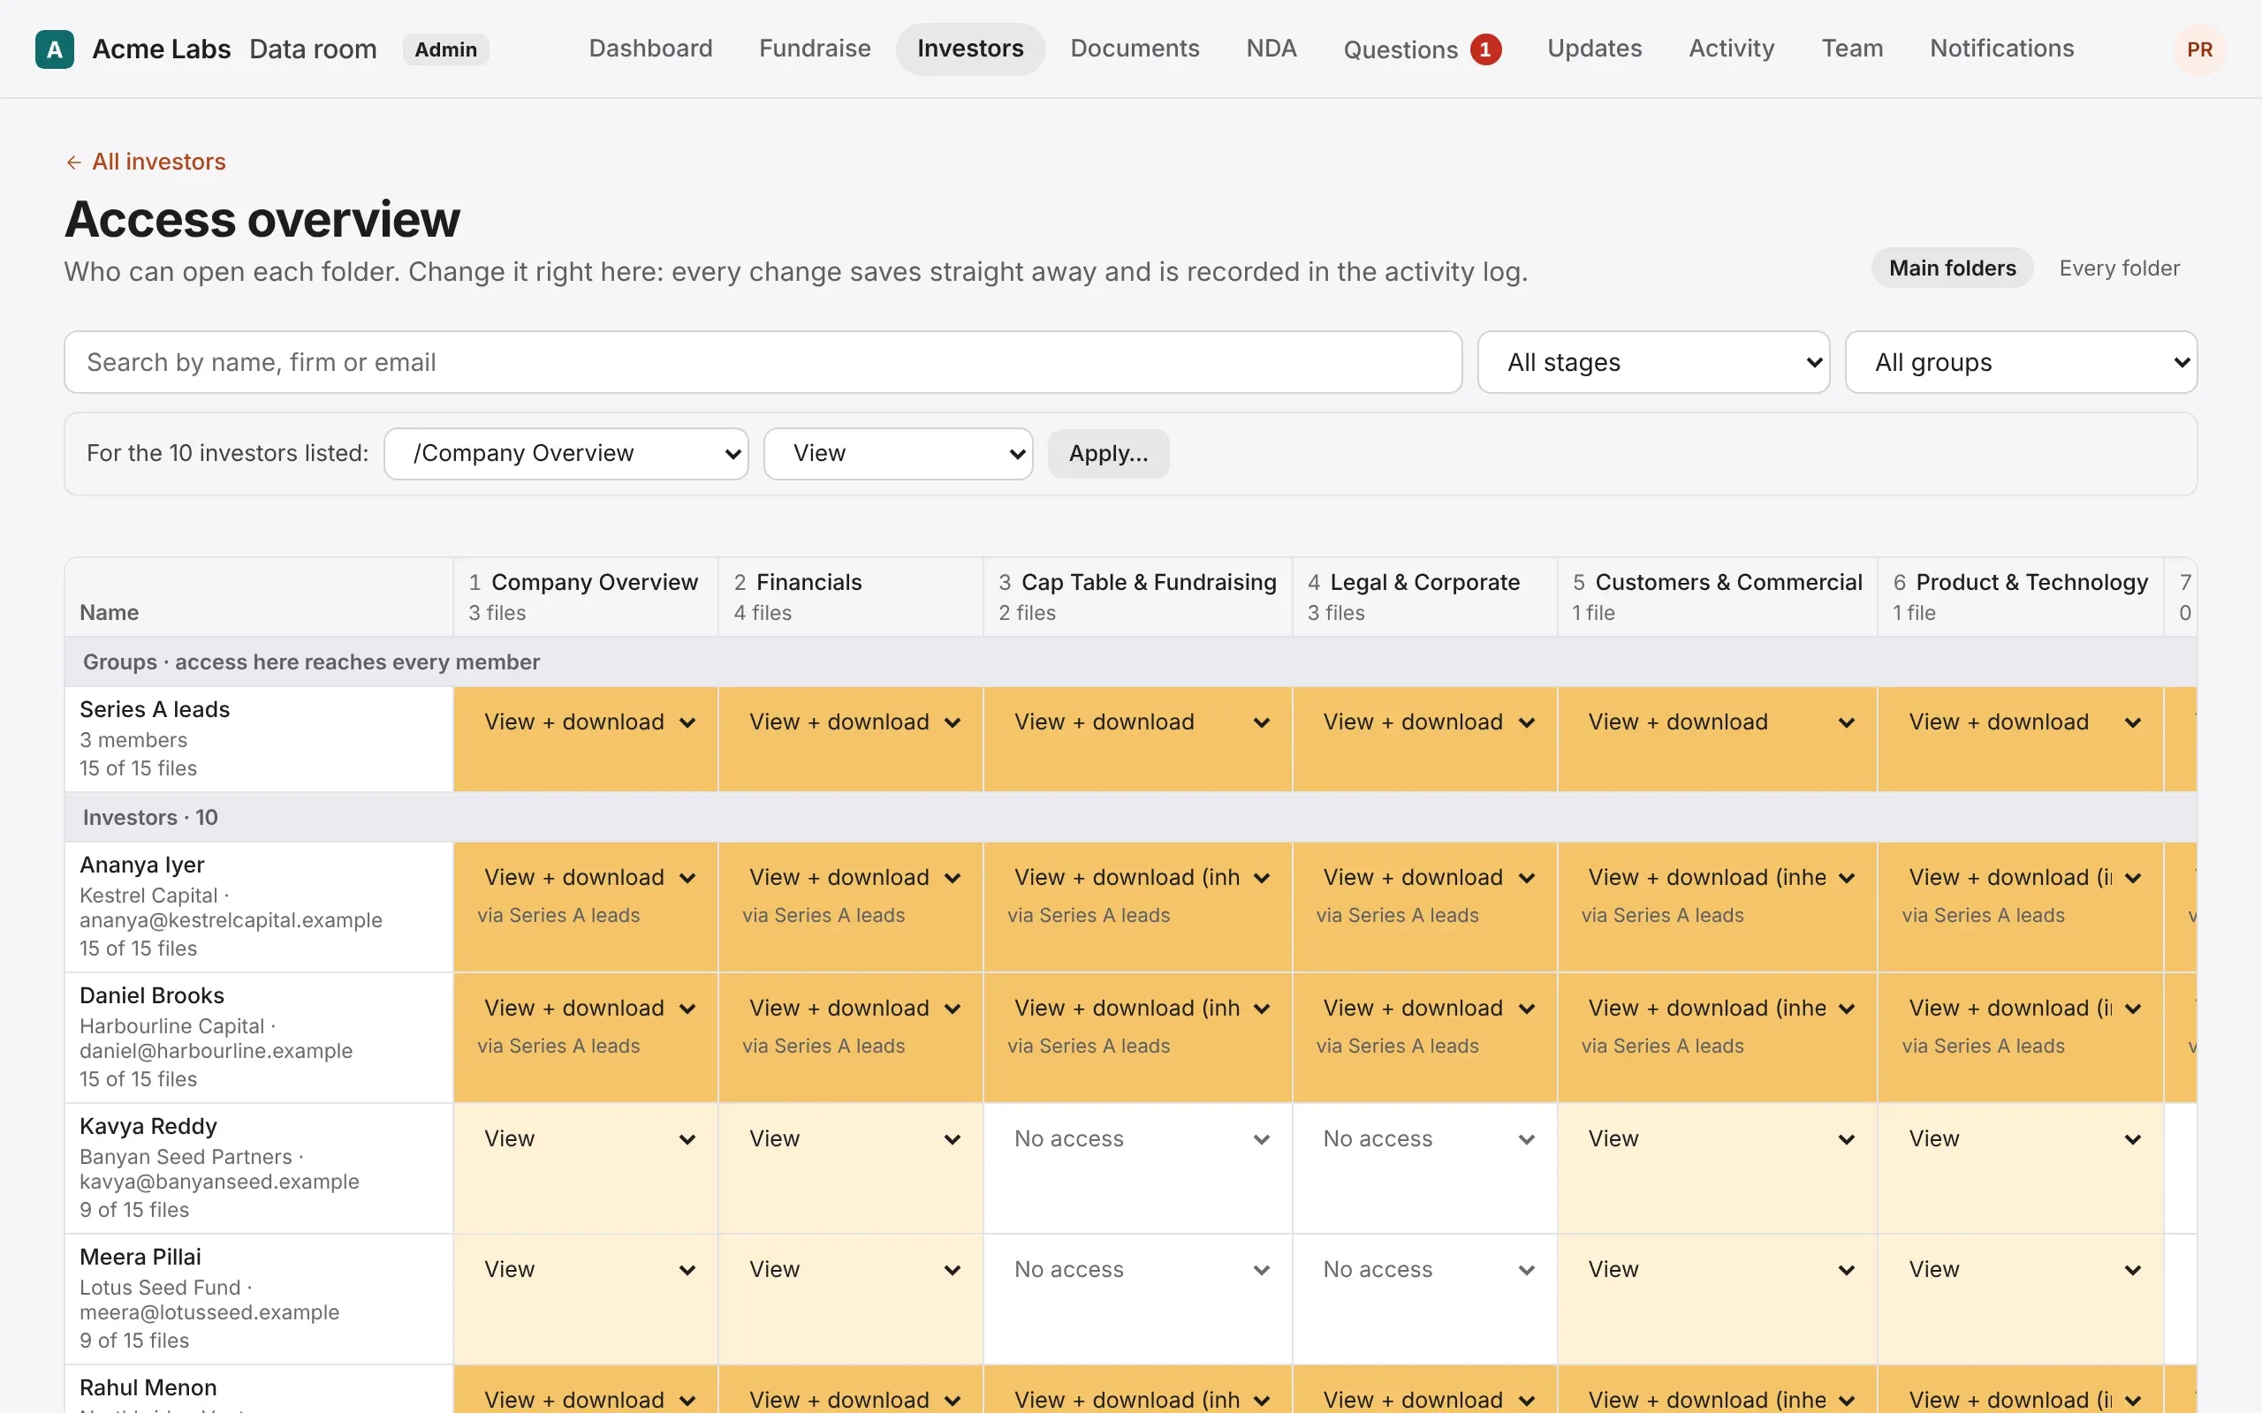Click the Series A leads group name
2262x1413 pixels.
tap(156, 709)
